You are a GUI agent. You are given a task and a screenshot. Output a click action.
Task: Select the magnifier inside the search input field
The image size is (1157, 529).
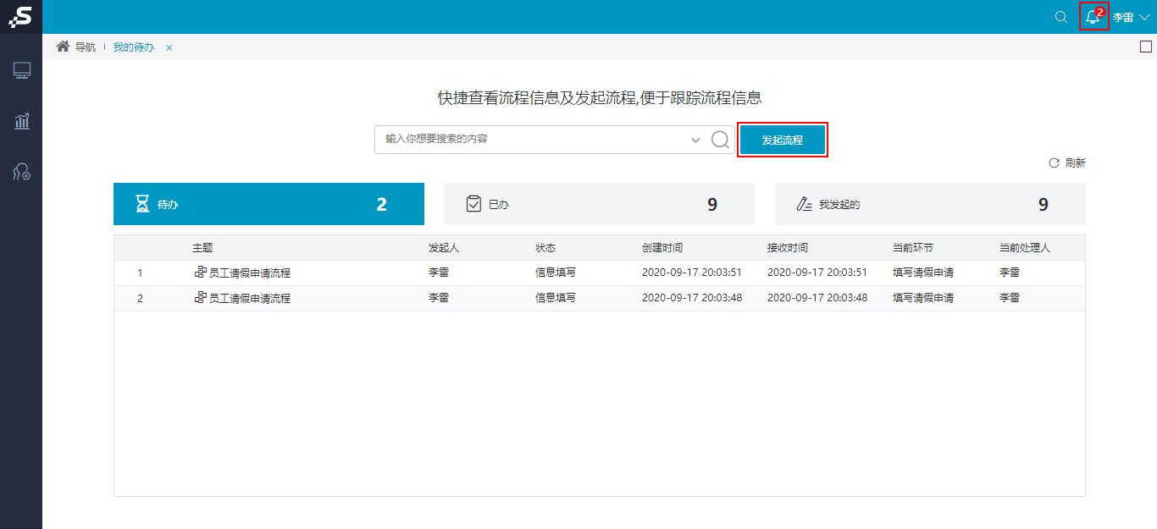pos(719,140)
